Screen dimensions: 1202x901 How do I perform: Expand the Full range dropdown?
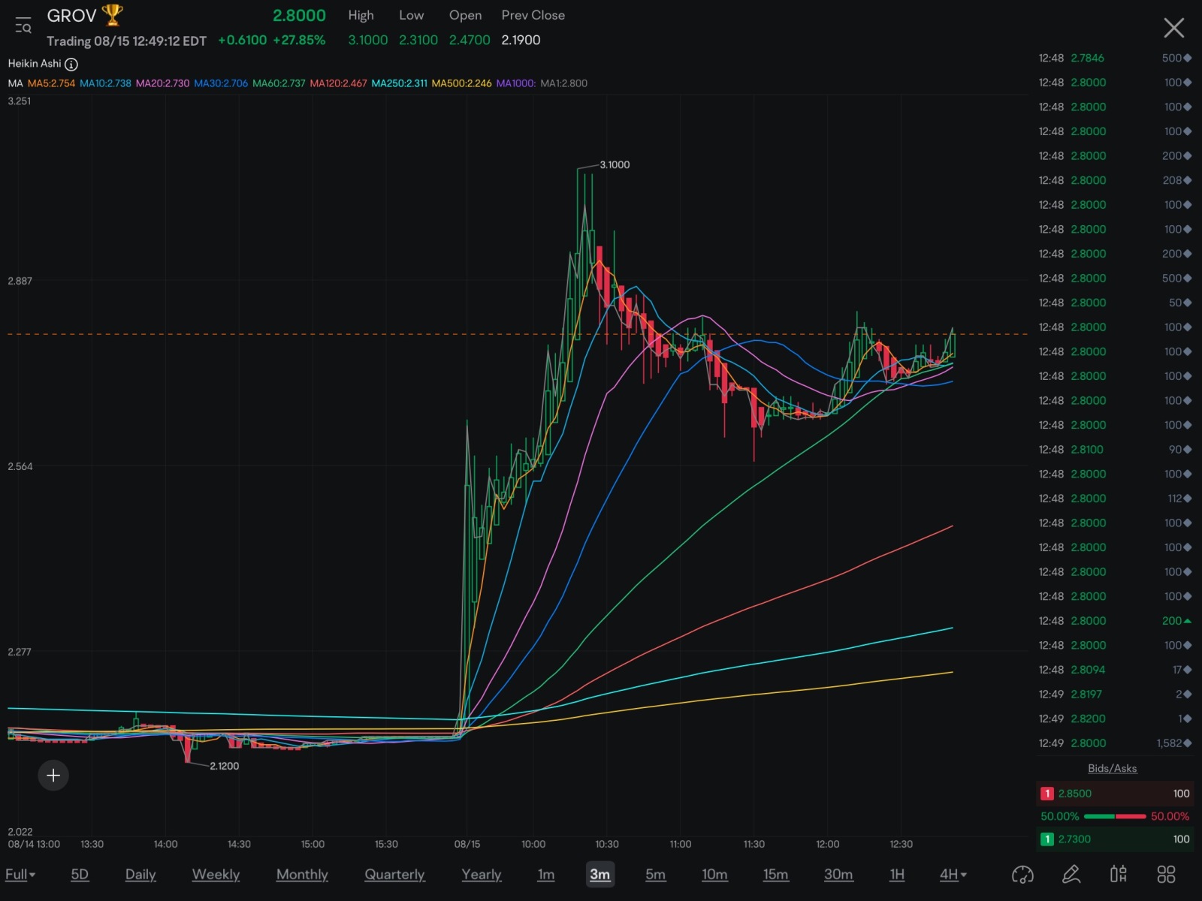[20, 874]
